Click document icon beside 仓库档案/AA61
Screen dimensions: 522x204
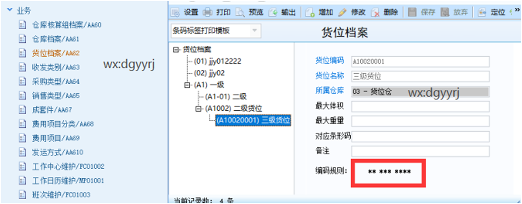[22, 39]
